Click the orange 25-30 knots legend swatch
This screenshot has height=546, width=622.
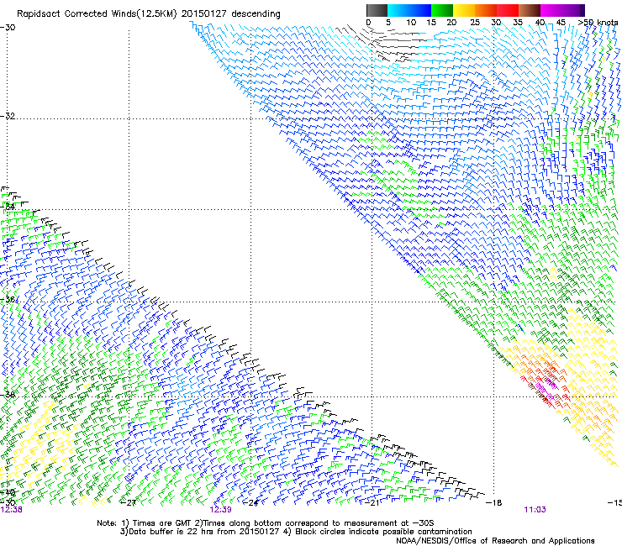click(x=486, y=10)
